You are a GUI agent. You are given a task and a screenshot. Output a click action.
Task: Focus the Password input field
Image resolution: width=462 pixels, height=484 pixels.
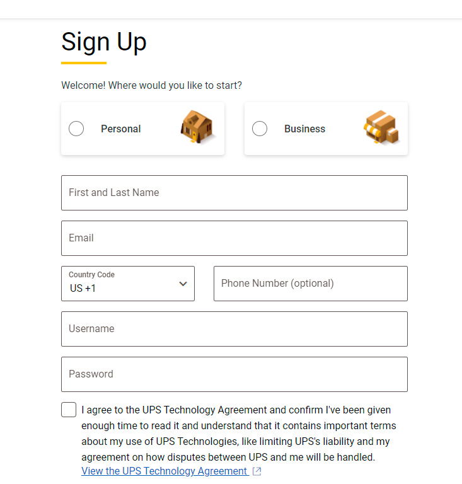point(234,374)
